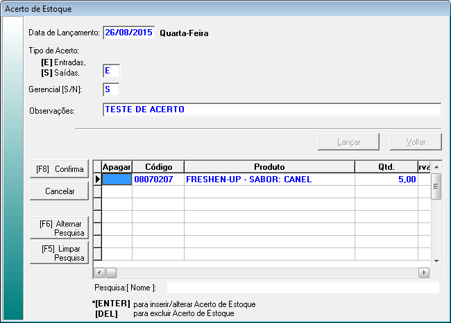The image size is (451, 323).
Task: Click the row selector arrow on first grid row
Action: pyautogui.click(x=97, y=180)
